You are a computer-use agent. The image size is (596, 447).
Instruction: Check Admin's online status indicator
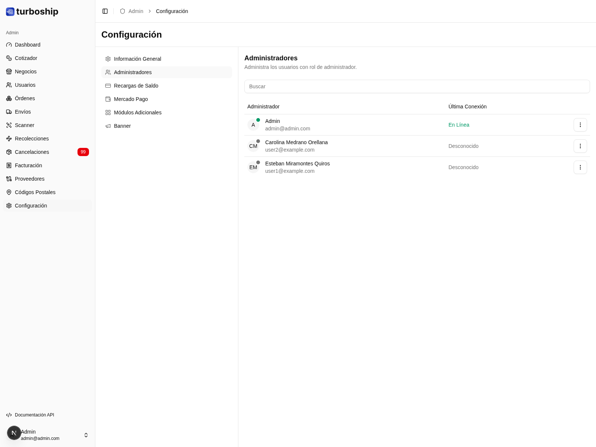[x=258, y=120]
